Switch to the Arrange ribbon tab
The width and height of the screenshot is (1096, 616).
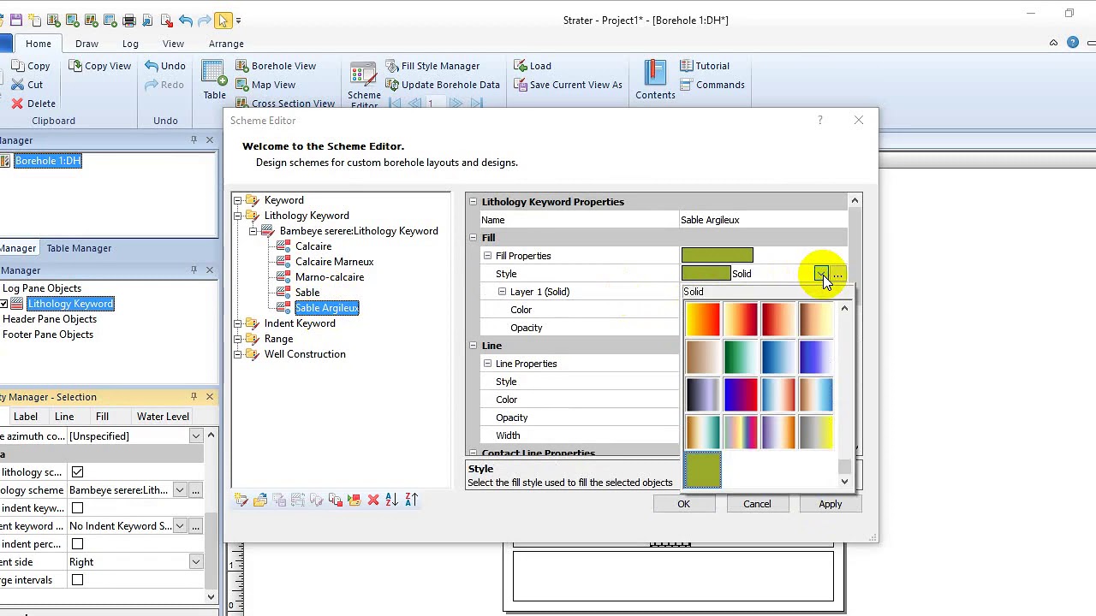tap(226, 44)
